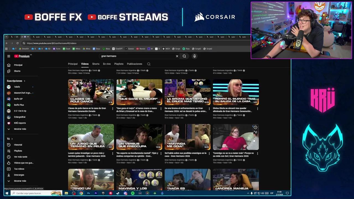The image size is (354, 199).
Task: Open options menu for Divina Gloria video
Action: click(257, 109)
